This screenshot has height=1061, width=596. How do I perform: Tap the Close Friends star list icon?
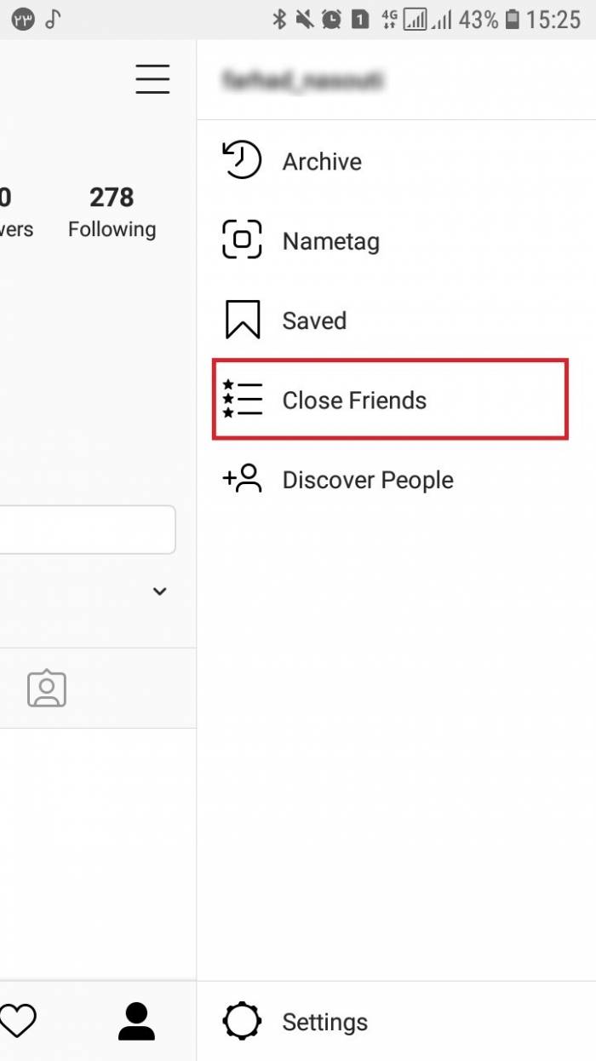[x=242, y=399]
